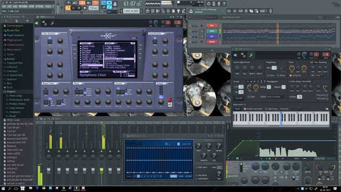The image size is (341, 192).
Task: Open the mixer from toolbar
Action: point(168,11)
